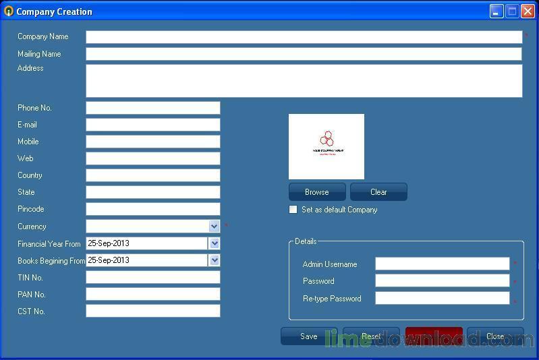
Task: Focus the E-mail field
Action: click(153, 125)
